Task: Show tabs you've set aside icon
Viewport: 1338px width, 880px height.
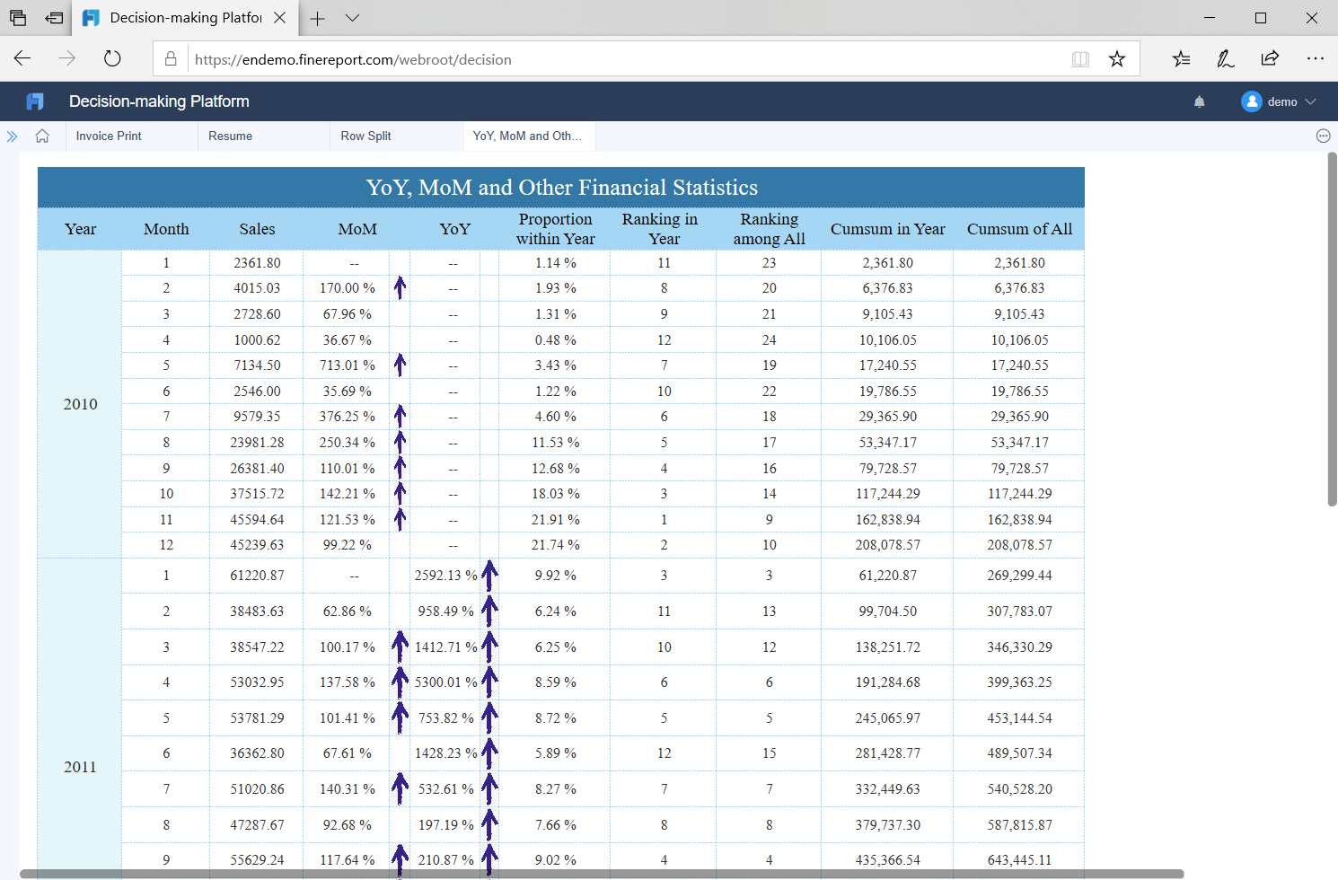Action: click(x=18, y=18)
